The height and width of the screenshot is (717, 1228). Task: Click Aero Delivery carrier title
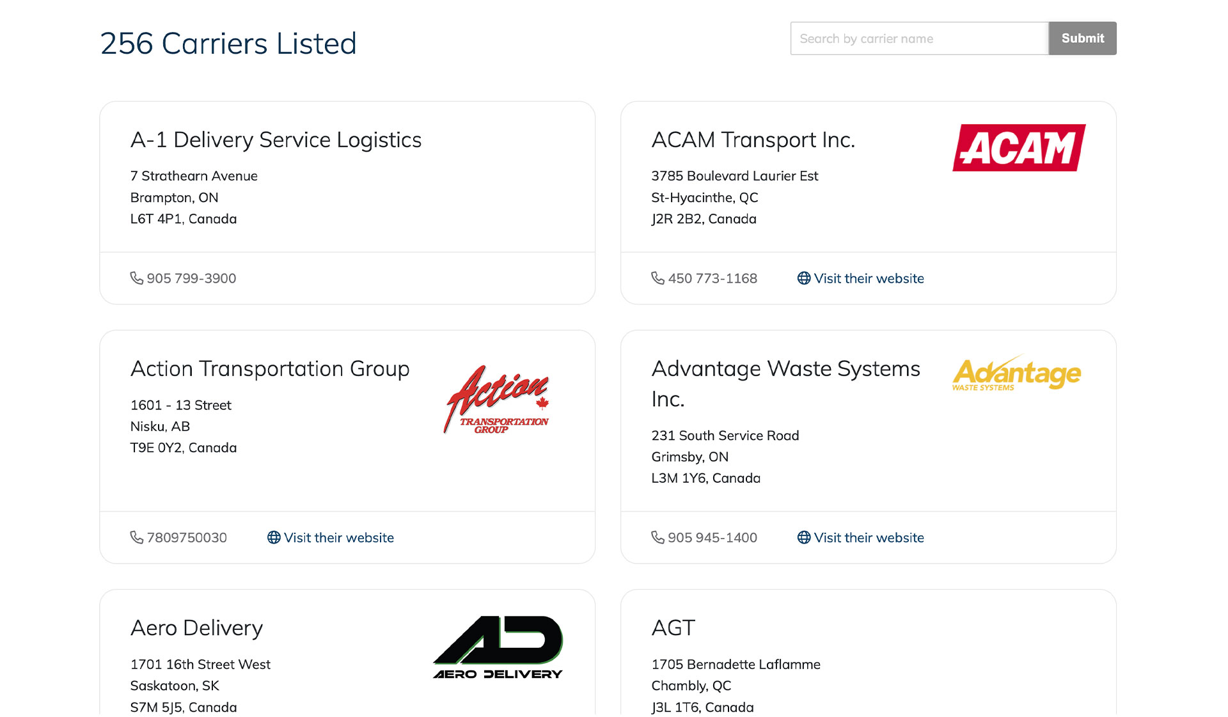tap(196, 628)
